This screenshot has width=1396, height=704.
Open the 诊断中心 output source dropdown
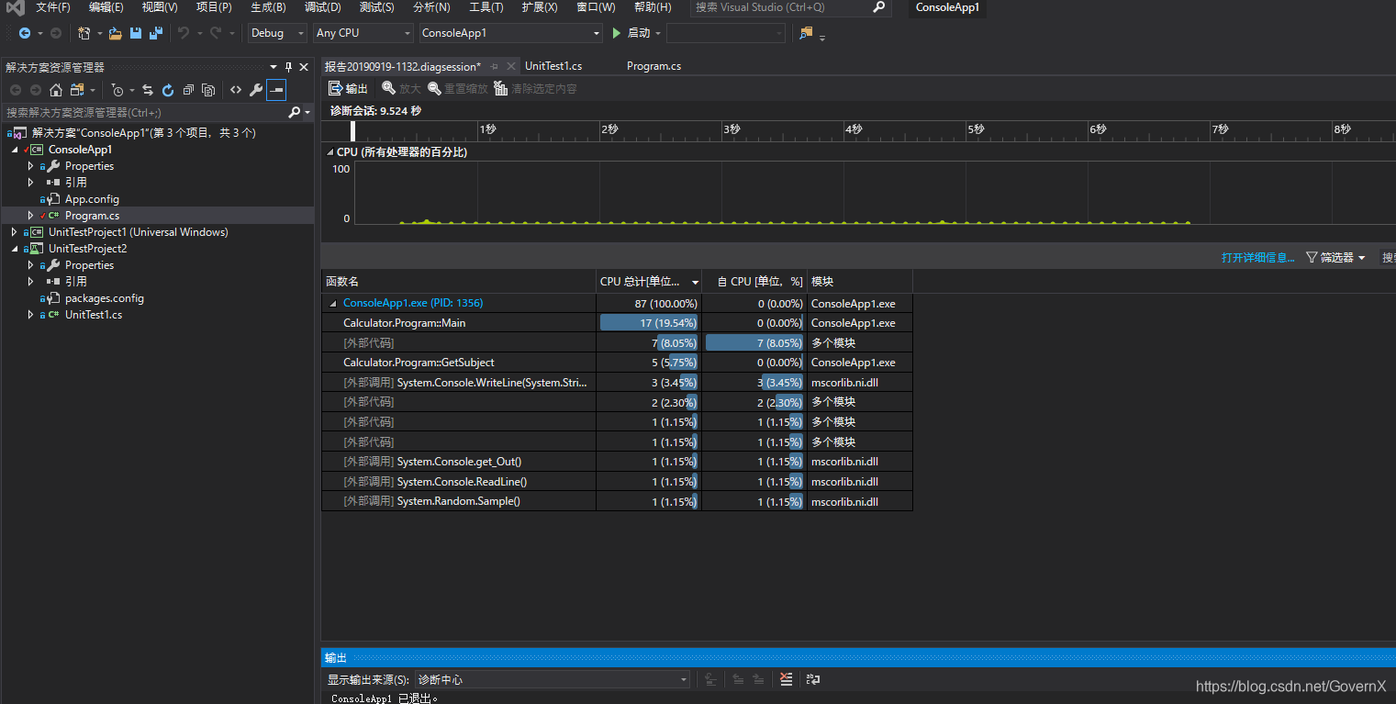click(552, 679)
